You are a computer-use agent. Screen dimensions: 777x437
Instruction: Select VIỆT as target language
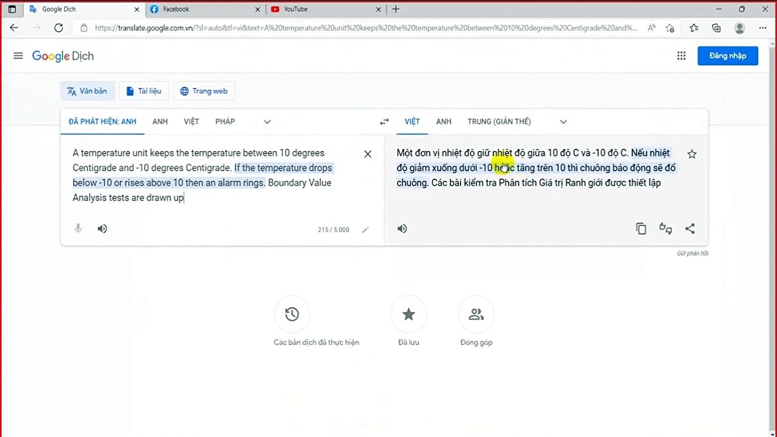(x=412, y=122)
